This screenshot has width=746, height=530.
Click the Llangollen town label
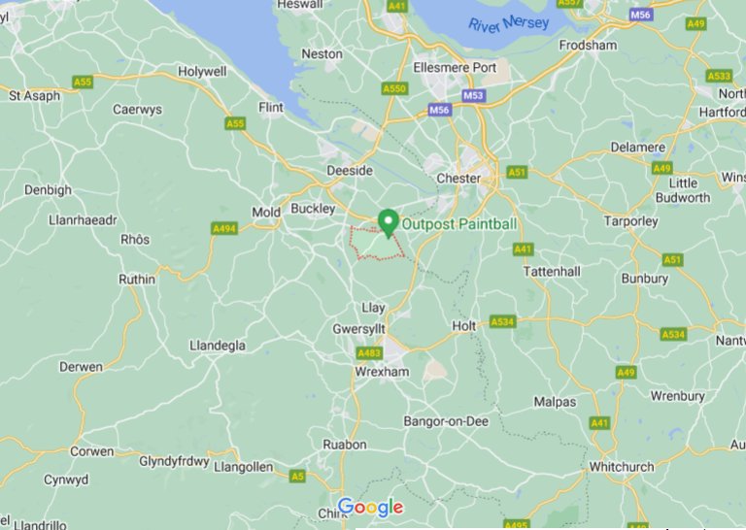coord(243,467)
